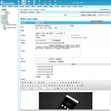Open editor Font name combo box
The width and height of the screenshot is (111, 111).
tap(43, 88)
